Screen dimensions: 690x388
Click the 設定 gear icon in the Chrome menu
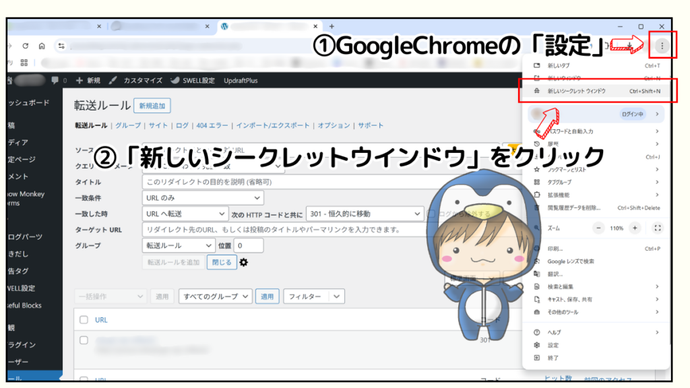click(537, 346)
